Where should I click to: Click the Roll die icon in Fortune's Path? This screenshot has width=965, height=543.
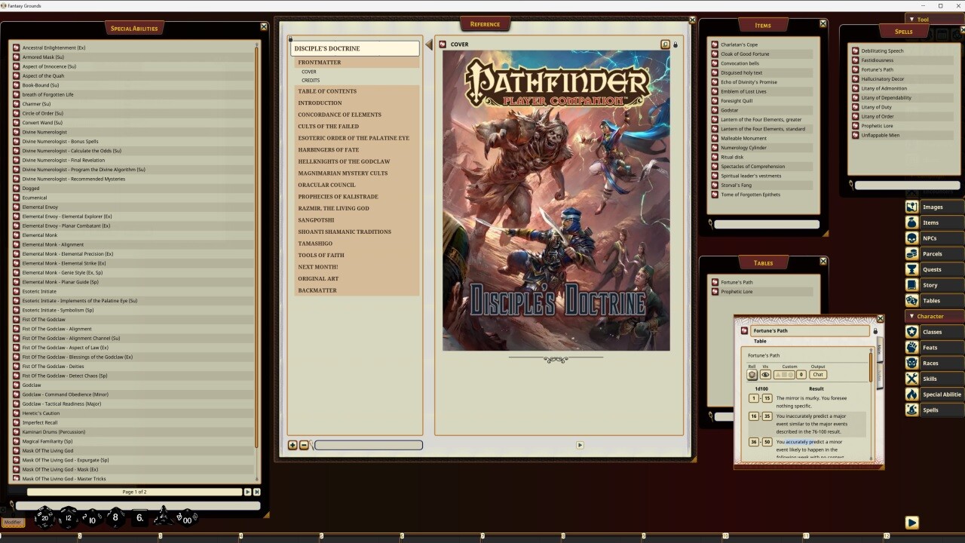752,375
